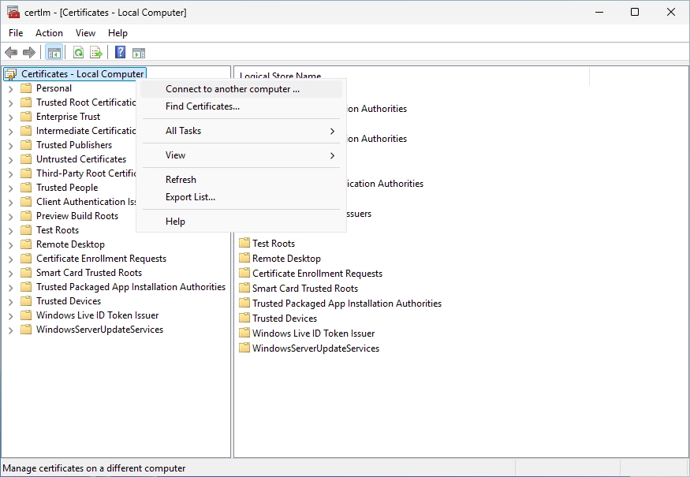Expand the Trusted Publishers tree node
Screen dimensions: 690x477
(11, 146)
